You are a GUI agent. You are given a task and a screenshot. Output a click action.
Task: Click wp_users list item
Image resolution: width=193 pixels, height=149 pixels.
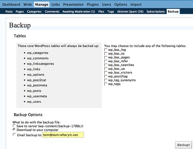(34, 102)
